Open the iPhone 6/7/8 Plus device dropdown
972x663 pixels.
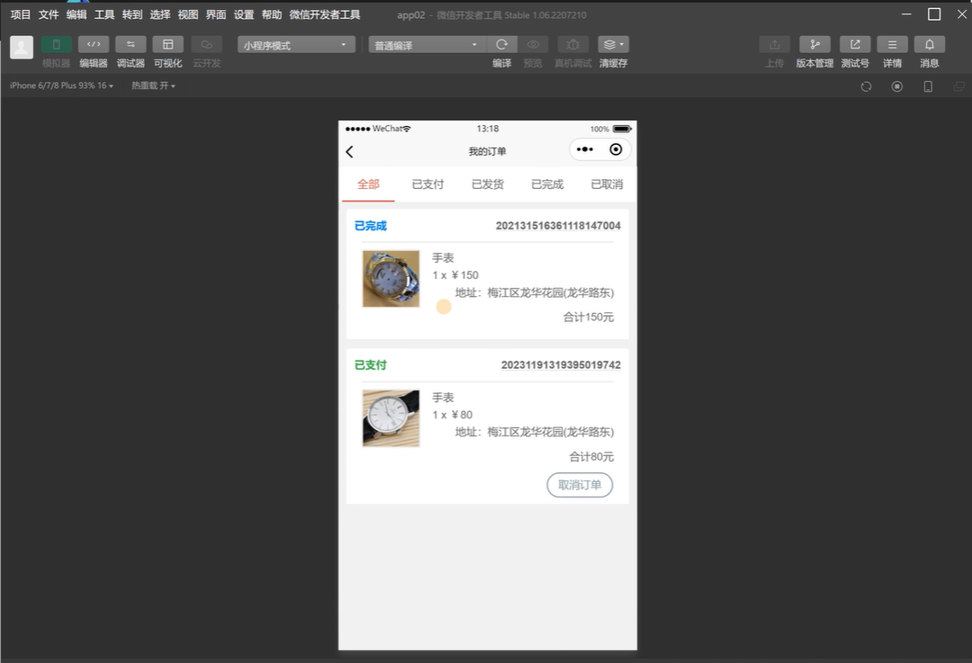point(61,85)
